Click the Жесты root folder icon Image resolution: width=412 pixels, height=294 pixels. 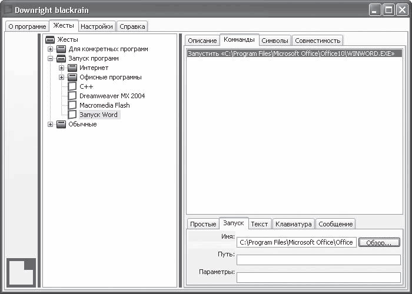pos(50,39)
